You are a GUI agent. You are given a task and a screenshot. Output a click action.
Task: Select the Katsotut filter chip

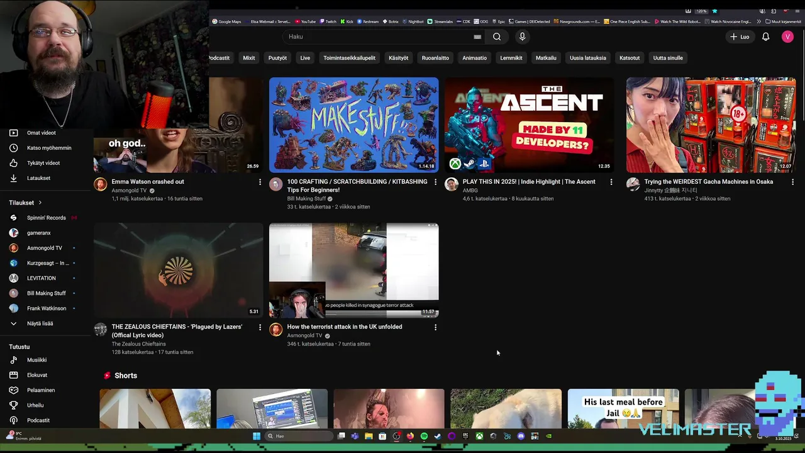tap(630, 58)
